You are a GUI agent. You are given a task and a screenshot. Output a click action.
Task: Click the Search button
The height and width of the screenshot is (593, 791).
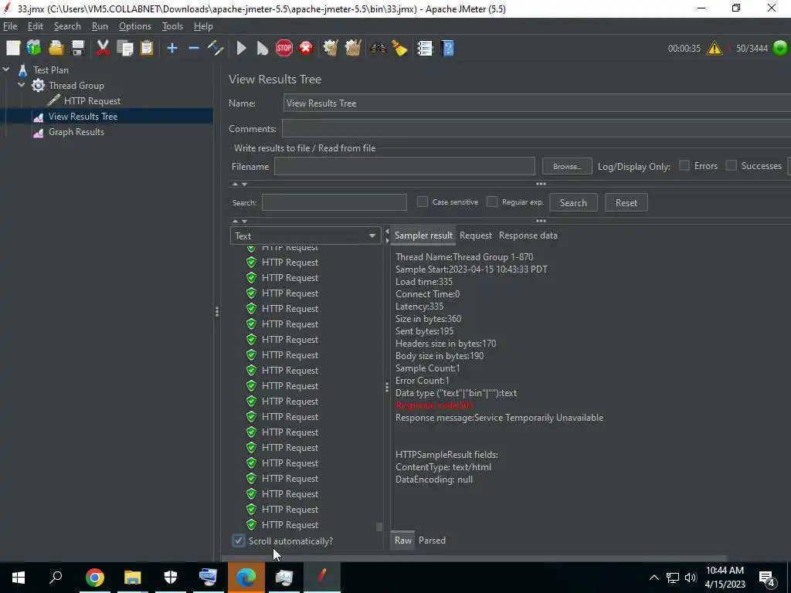[x=573, y=203]
